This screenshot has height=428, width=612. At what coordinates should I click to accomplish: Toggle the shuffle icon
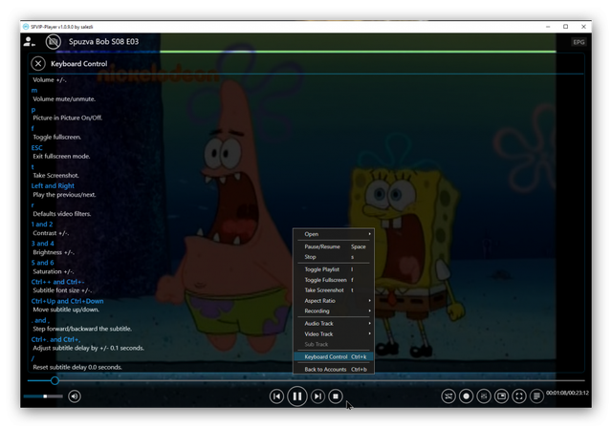448,396
